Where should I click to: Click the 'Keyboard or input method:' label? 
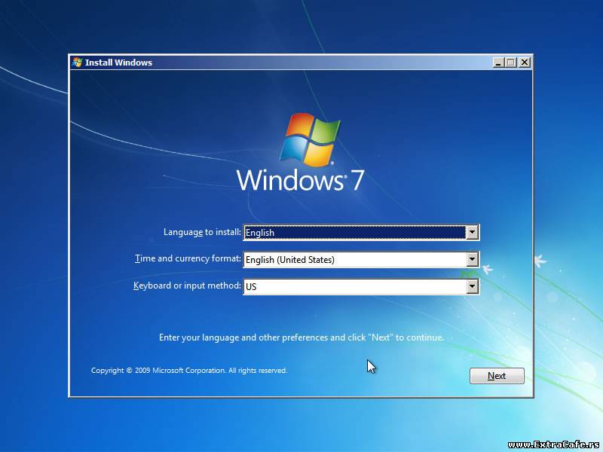coord(187,286)
